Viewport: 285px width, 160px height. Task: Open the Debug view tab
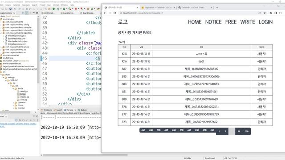click(82, 110)
